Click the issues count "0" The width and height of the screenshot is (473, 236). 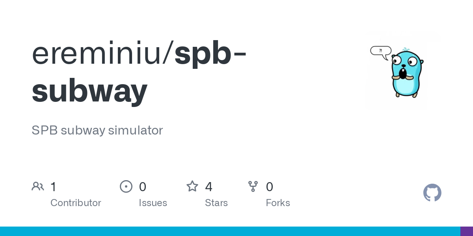click(143, 187)
